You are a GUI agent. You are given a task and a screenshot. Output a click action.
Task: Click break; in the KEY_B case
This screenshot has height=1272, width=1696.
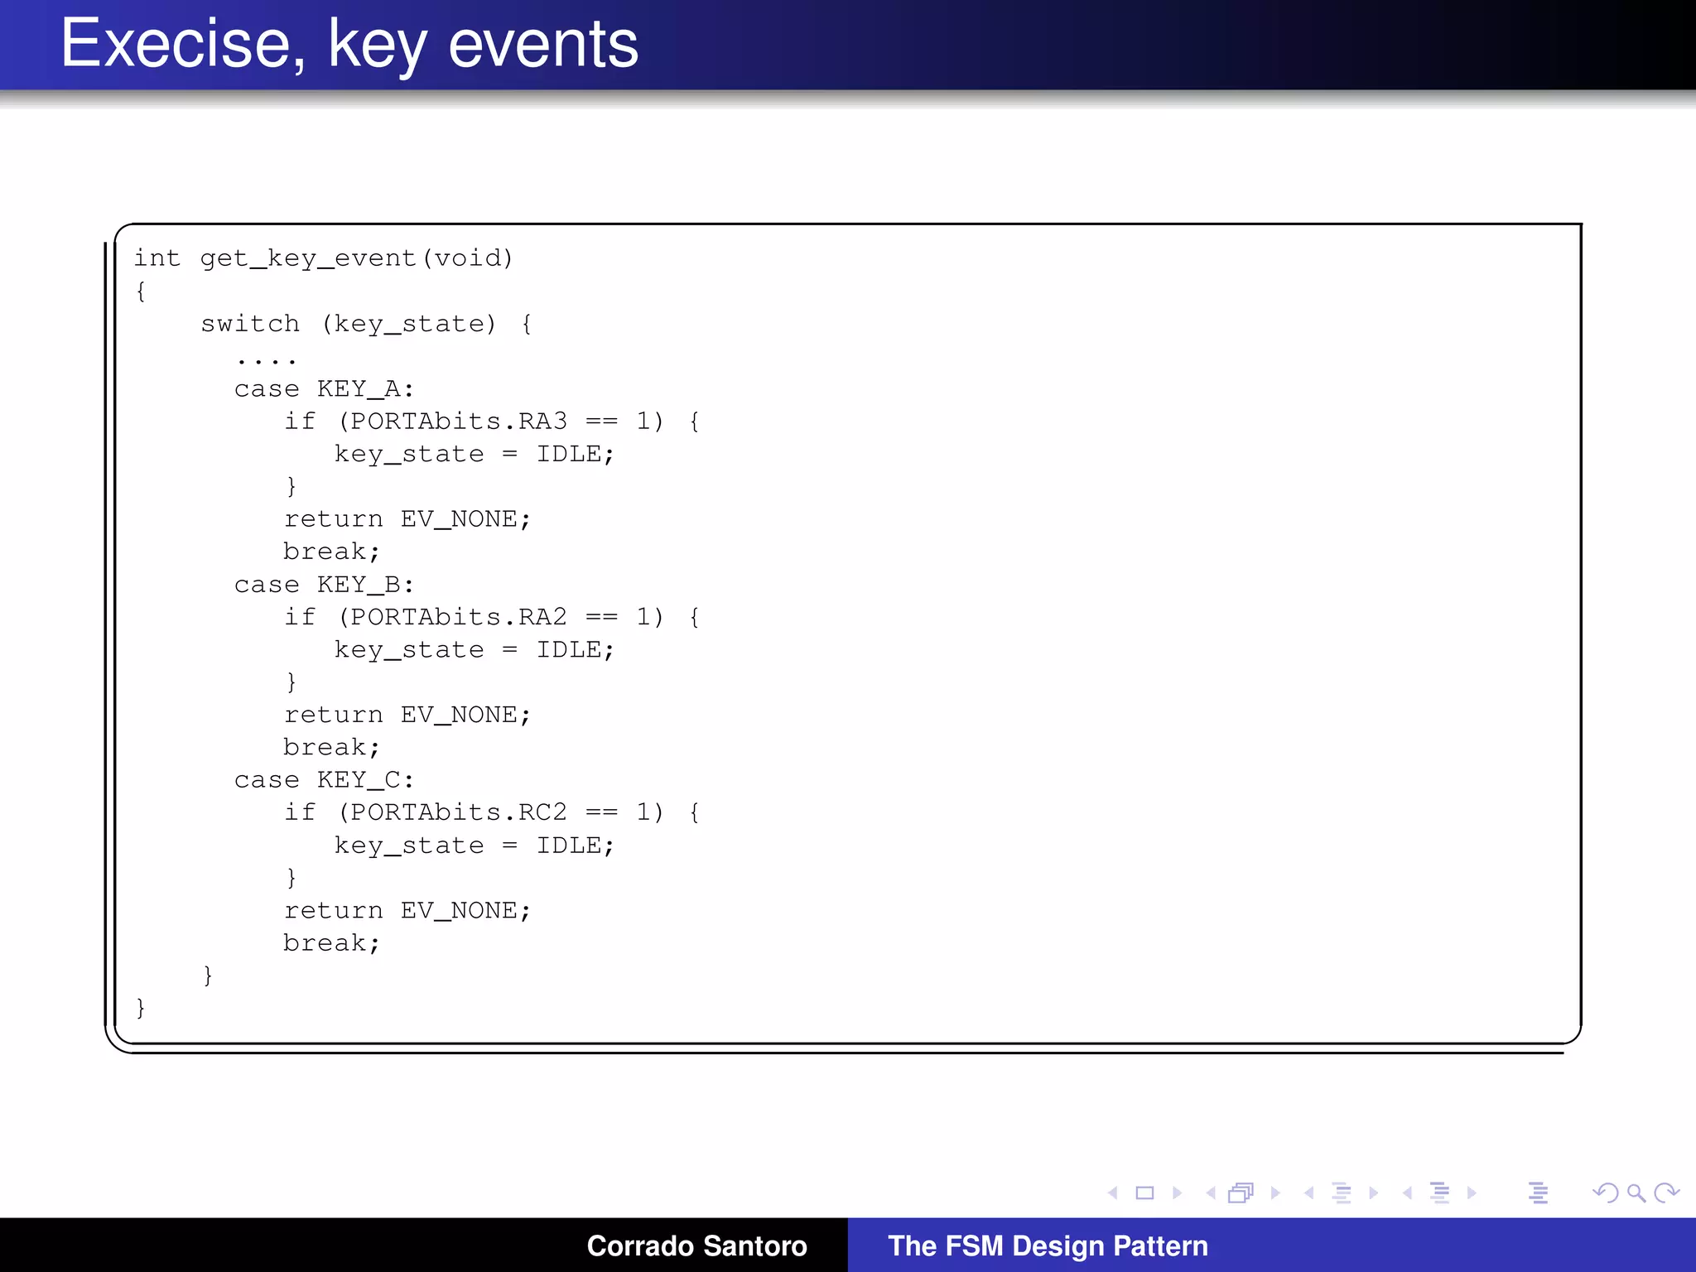coord(331,747)
